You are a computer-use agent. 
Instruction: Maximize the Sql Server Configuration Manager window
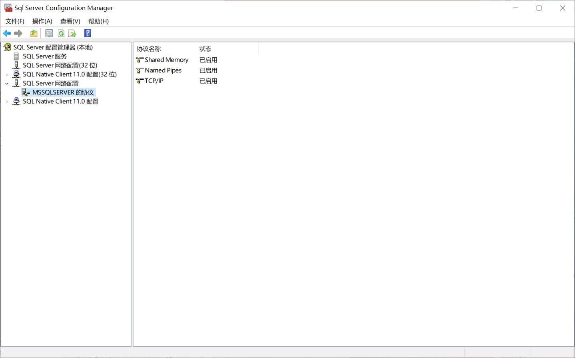click(x=539, y=8)
